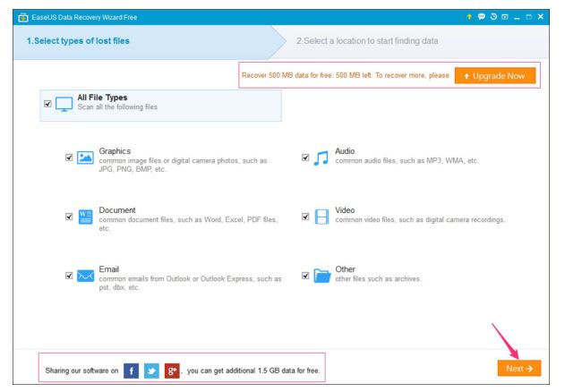Uncheck the Audio checkbox
565x392 pixels.
click(305, 158)
